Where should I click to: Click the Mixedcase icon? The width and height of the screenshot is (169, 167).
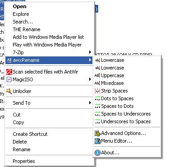tap(97, 83)
